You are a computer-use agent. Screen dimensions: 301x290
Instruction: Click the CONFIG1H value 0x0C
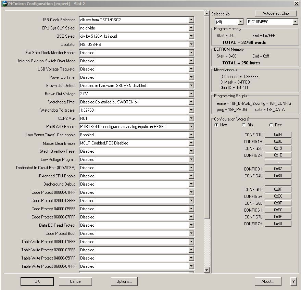coord(278,141)
